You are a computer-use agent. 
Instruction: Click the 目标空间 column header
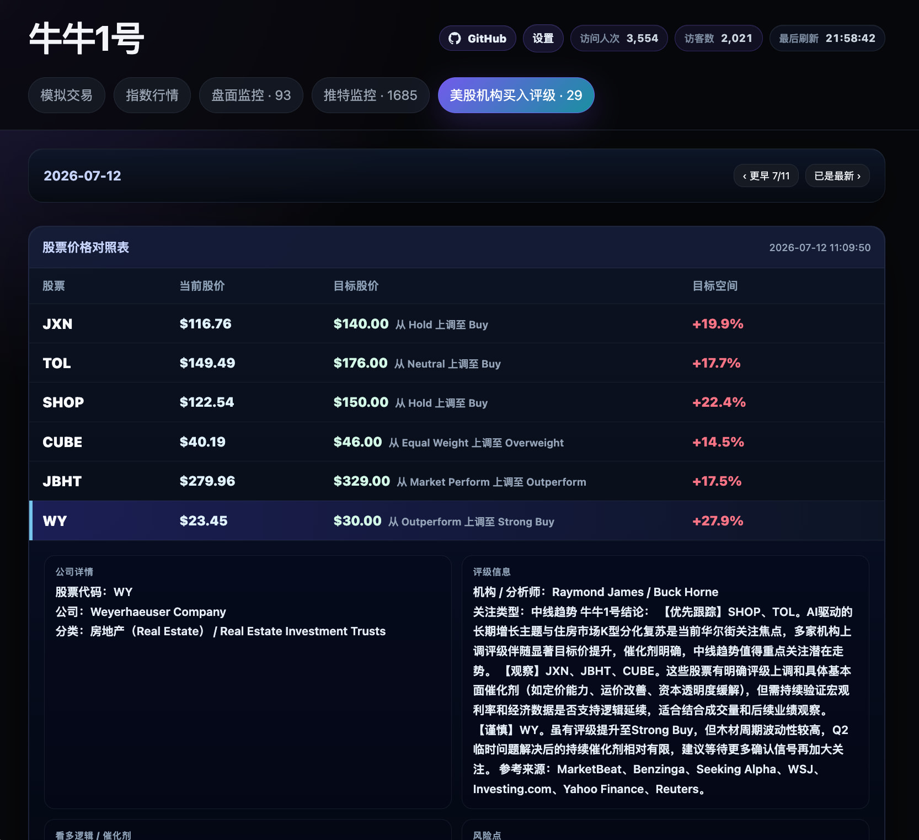click(x=715, y=286)
